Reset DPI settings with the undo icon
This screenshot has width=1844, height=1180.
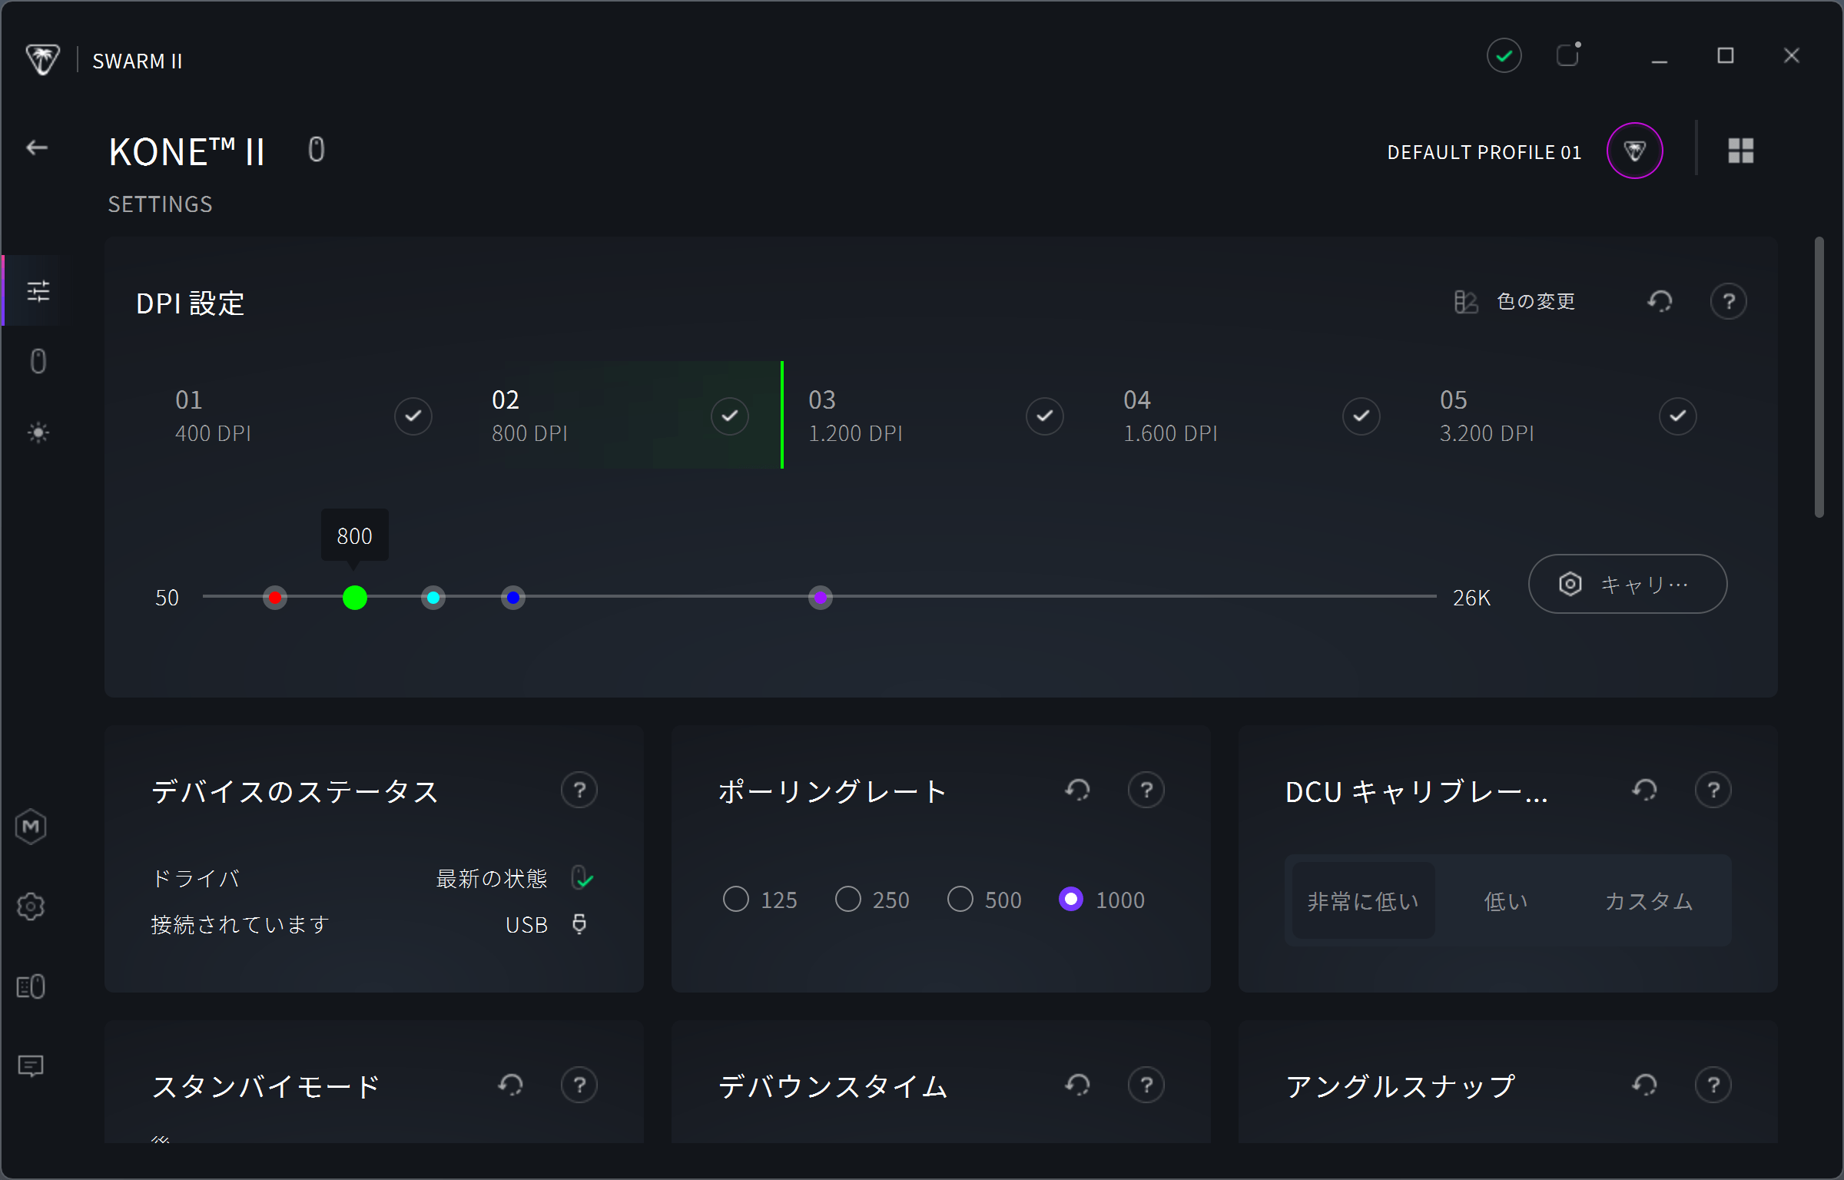tap(1660, 302)
